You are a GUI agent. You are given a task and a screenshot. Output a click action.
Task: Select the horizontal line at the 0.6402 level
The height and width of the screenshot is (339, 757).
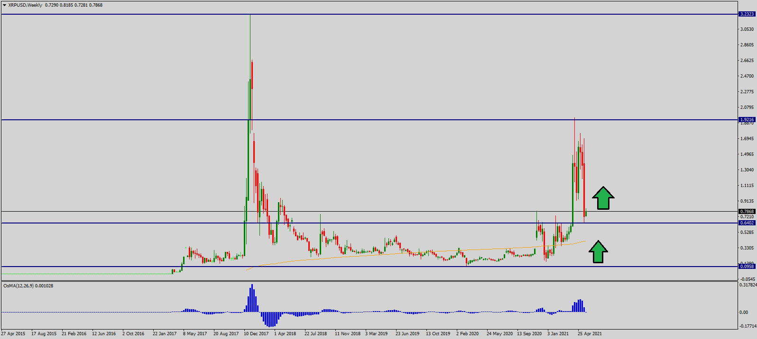pos(370,223)
